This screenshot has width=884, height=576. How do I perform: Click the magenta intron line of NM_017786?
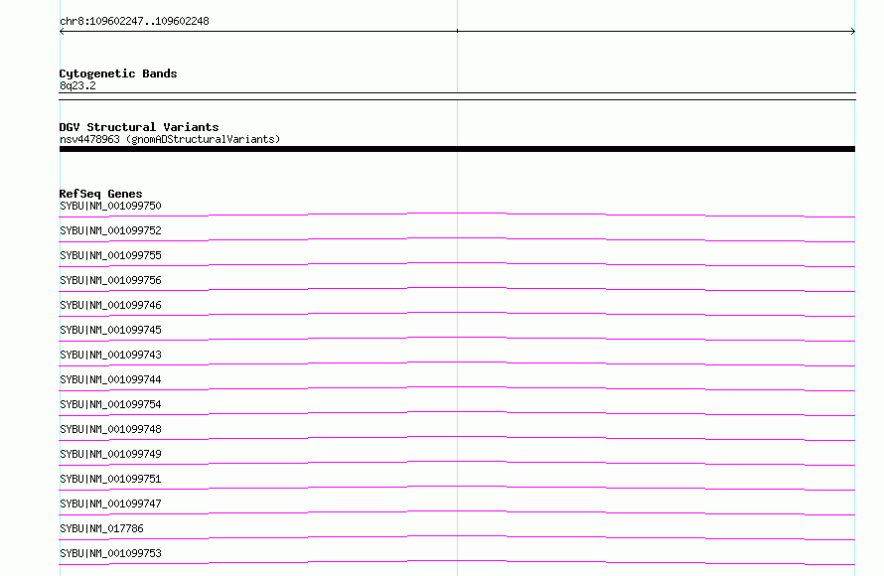point(457,535)
